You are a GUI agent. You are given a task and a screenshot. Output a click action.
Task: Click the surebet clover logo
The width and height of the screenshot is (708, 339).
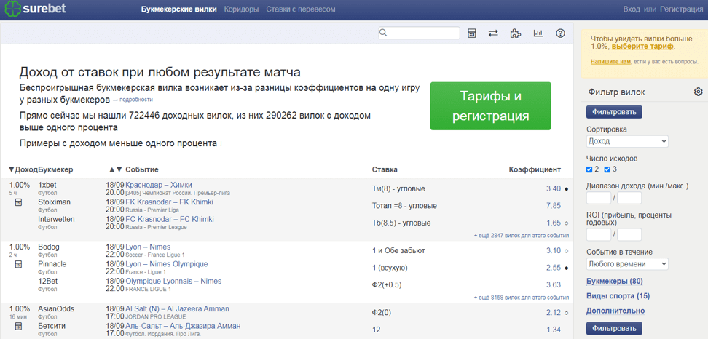coord(11,9)
